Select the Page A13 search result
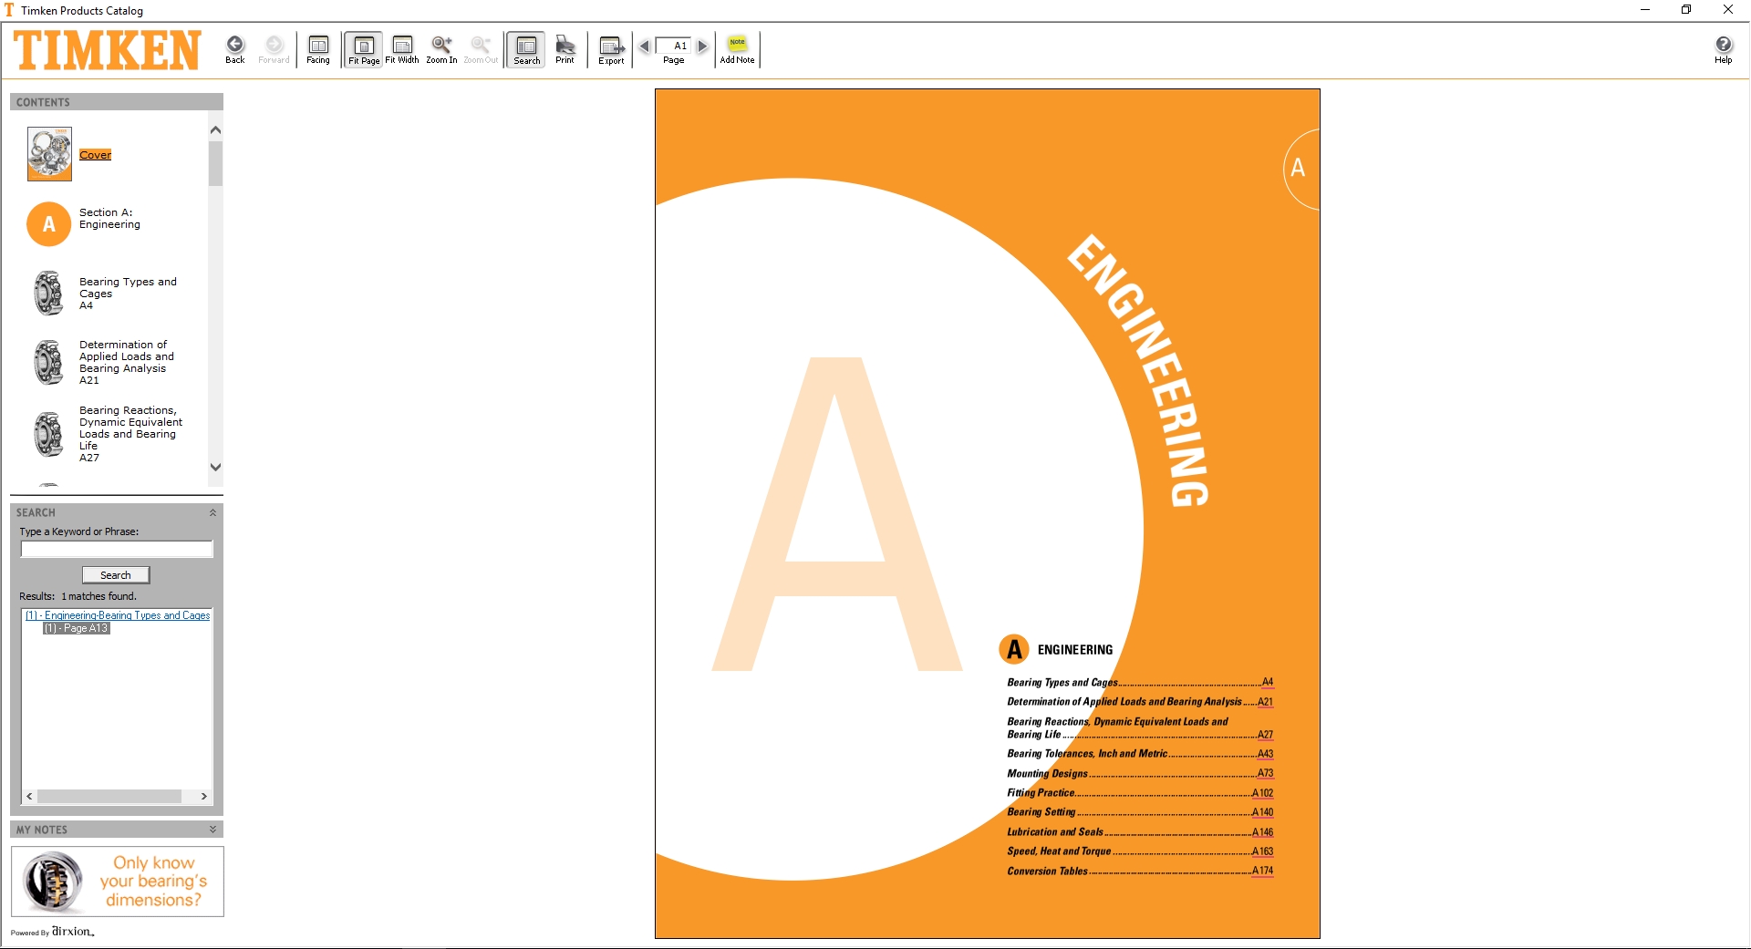The height and width of the screenshot is (949, 1751). (77, 628)
